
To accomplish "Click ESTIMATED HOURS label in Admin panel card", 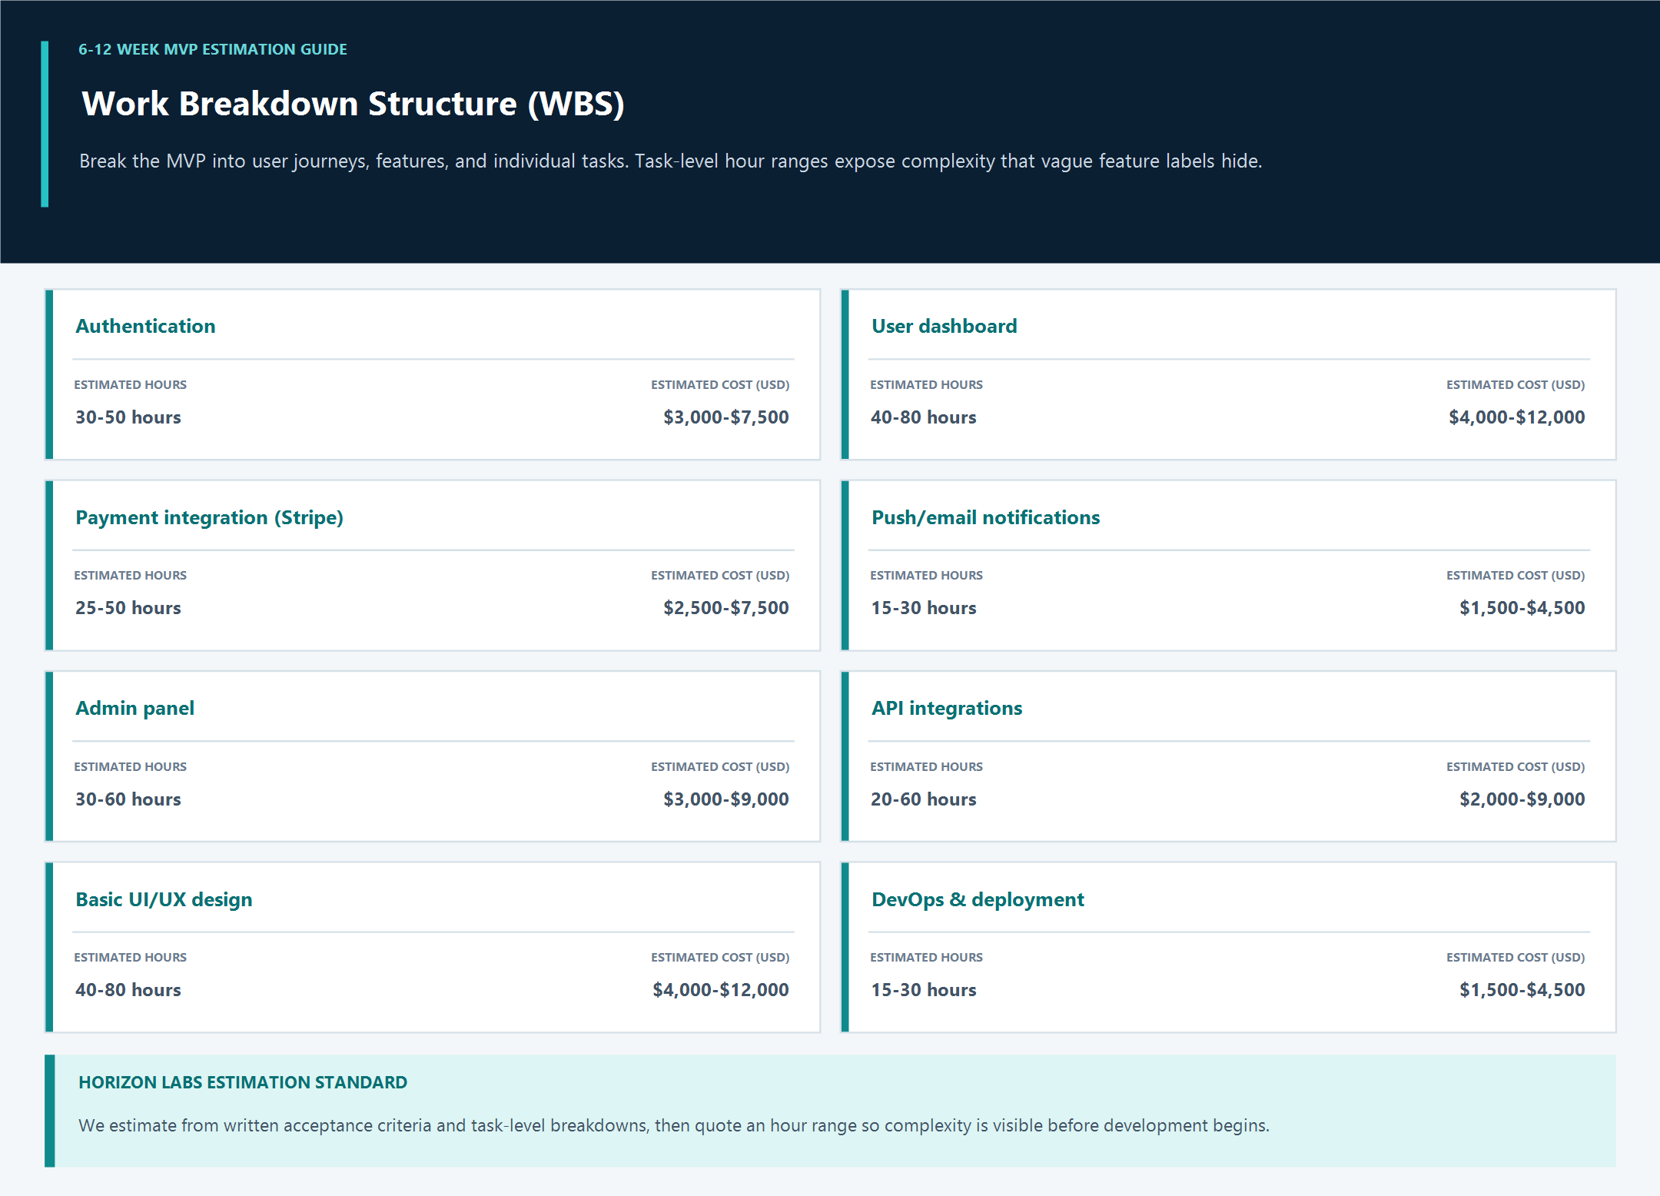I will [x=131, y=766].
